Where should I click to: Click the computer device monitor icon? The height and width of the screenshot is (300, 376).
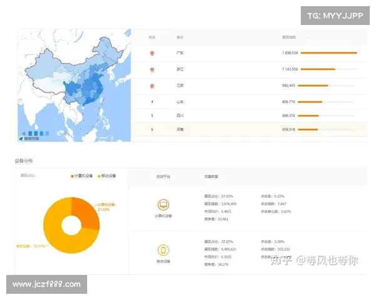(164, 205)
